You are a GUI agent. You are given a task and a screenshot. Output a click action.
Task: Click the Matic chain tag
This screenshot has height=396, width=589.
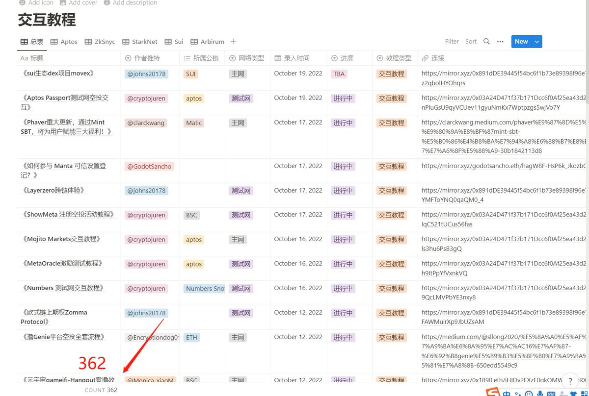194,123
